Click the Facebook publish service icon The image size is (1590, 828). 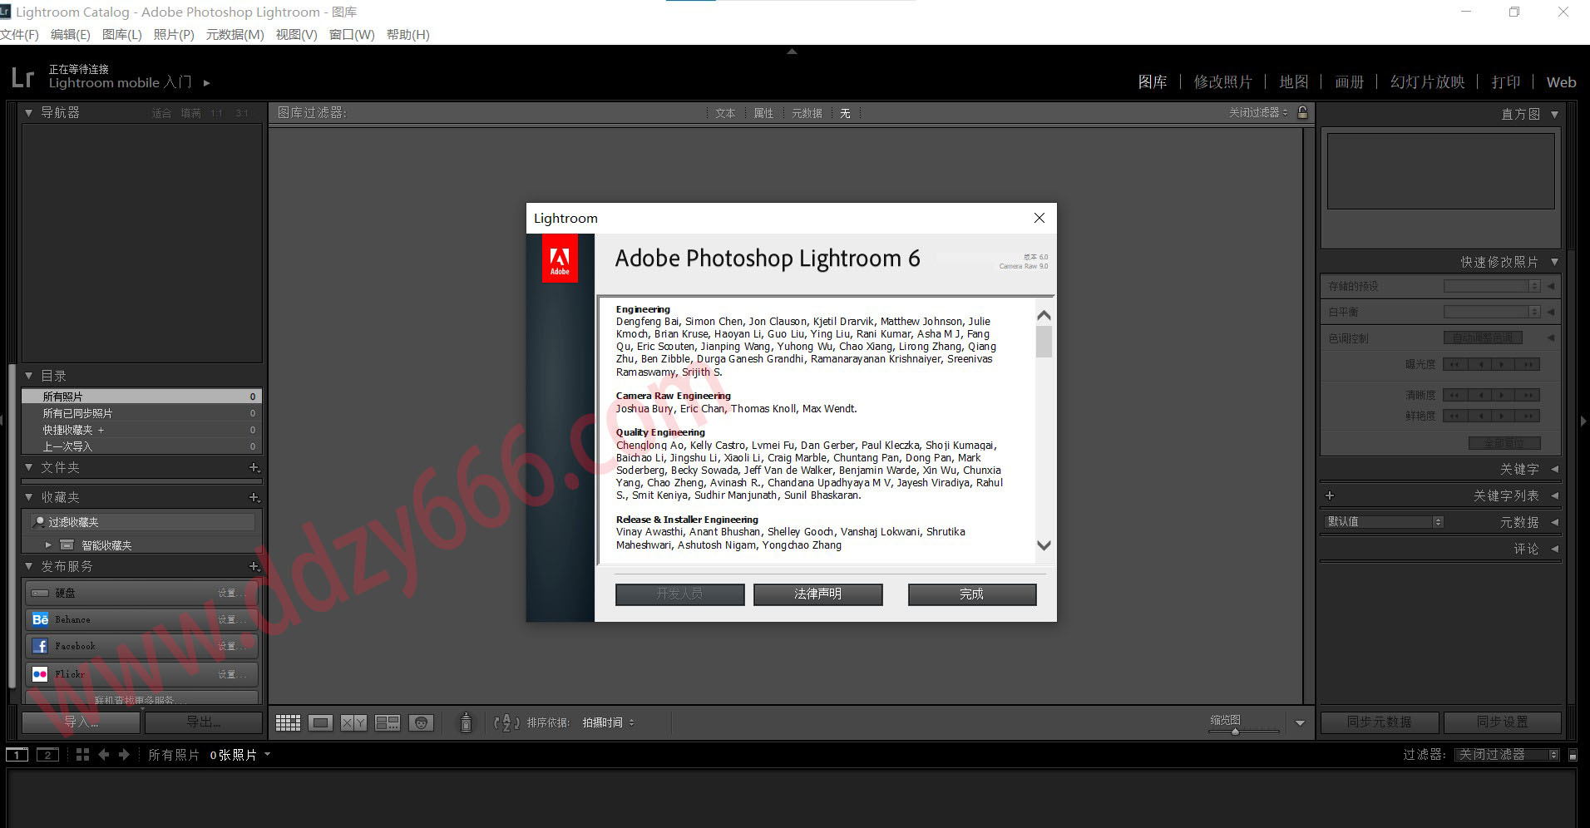(40, 646)
